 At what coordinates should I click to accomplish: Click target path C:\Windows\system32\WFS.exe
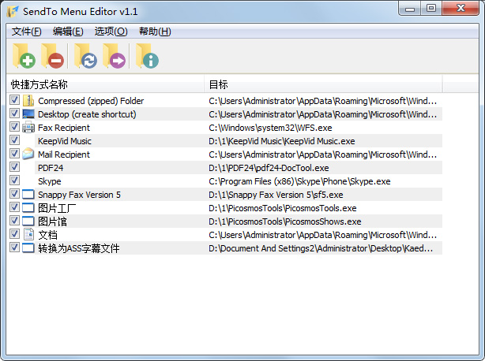point(270,128)
